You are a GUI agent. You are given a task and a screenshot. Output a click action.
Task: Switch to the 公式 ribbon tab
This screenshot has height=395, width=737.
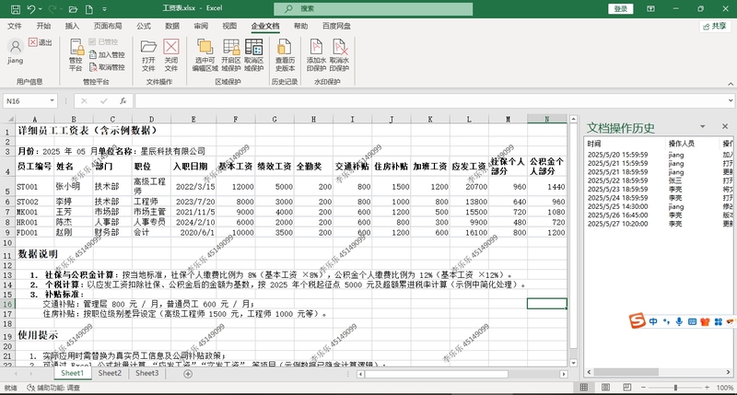point(144,26)
